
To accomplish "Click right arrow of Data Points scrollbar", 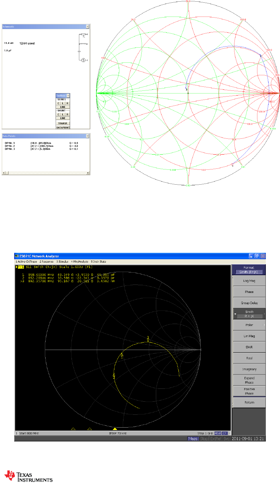I will pos(88,173).
